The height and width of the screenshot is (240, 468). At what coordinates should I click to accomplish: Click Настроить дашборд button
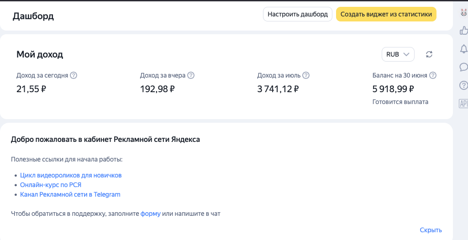[298, 14]
